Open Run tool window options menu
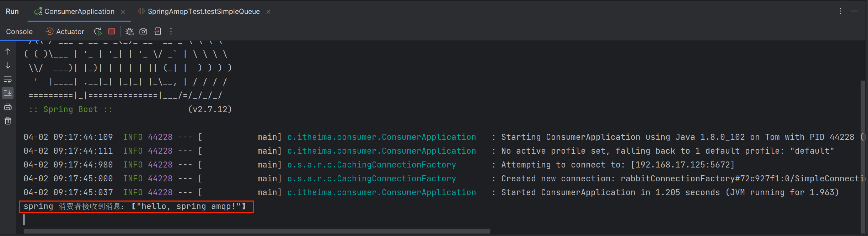 [x=841, y=11]
